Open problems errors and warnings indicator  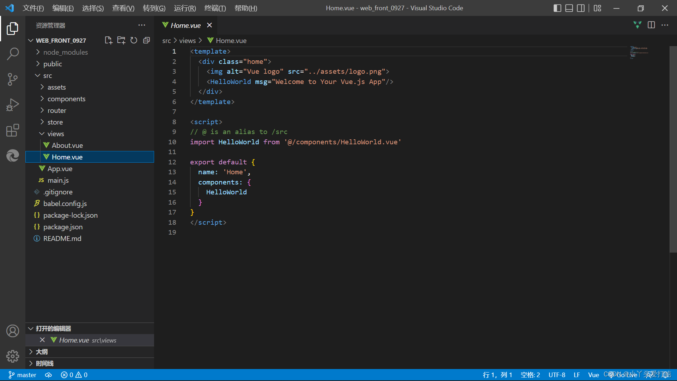(74, 375)
